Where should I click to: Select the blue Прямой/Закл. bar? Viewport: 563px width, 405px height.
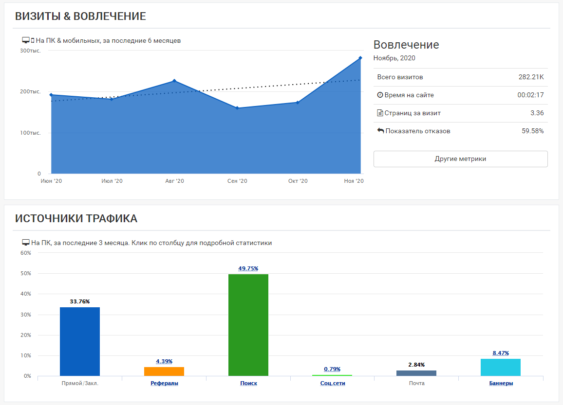coord(80,341)
